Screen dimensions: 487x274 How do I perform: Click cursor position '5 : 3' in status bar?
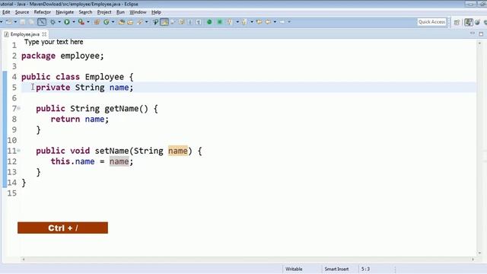[365, 269]
